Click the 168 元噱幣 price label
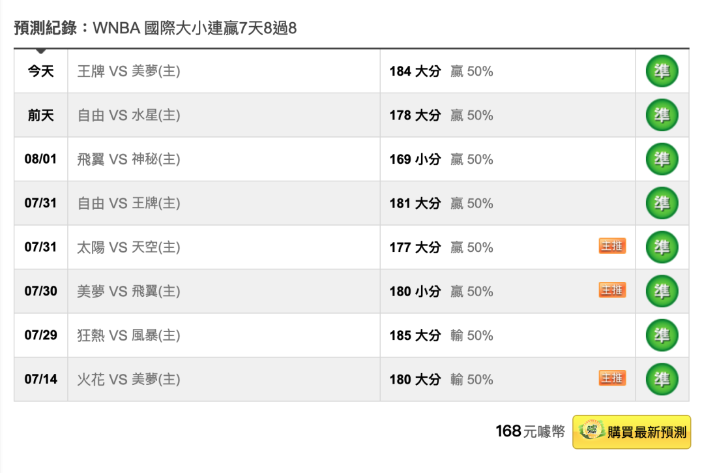 click(530, 432)
